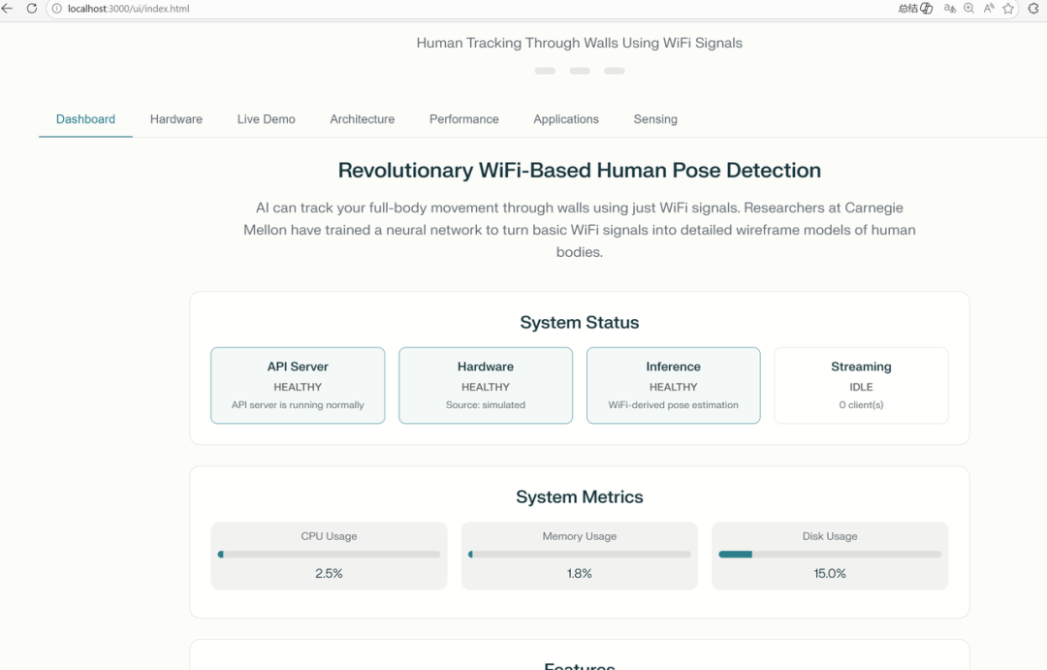
Task: Open the Live Demo tab
Action: pyautogui.click(x=266, y=119)
